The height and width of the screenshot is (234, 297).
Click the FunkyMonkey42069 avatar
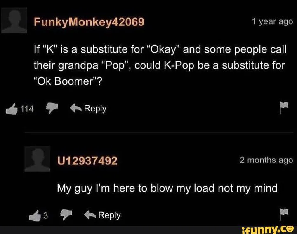coord(14,21)
